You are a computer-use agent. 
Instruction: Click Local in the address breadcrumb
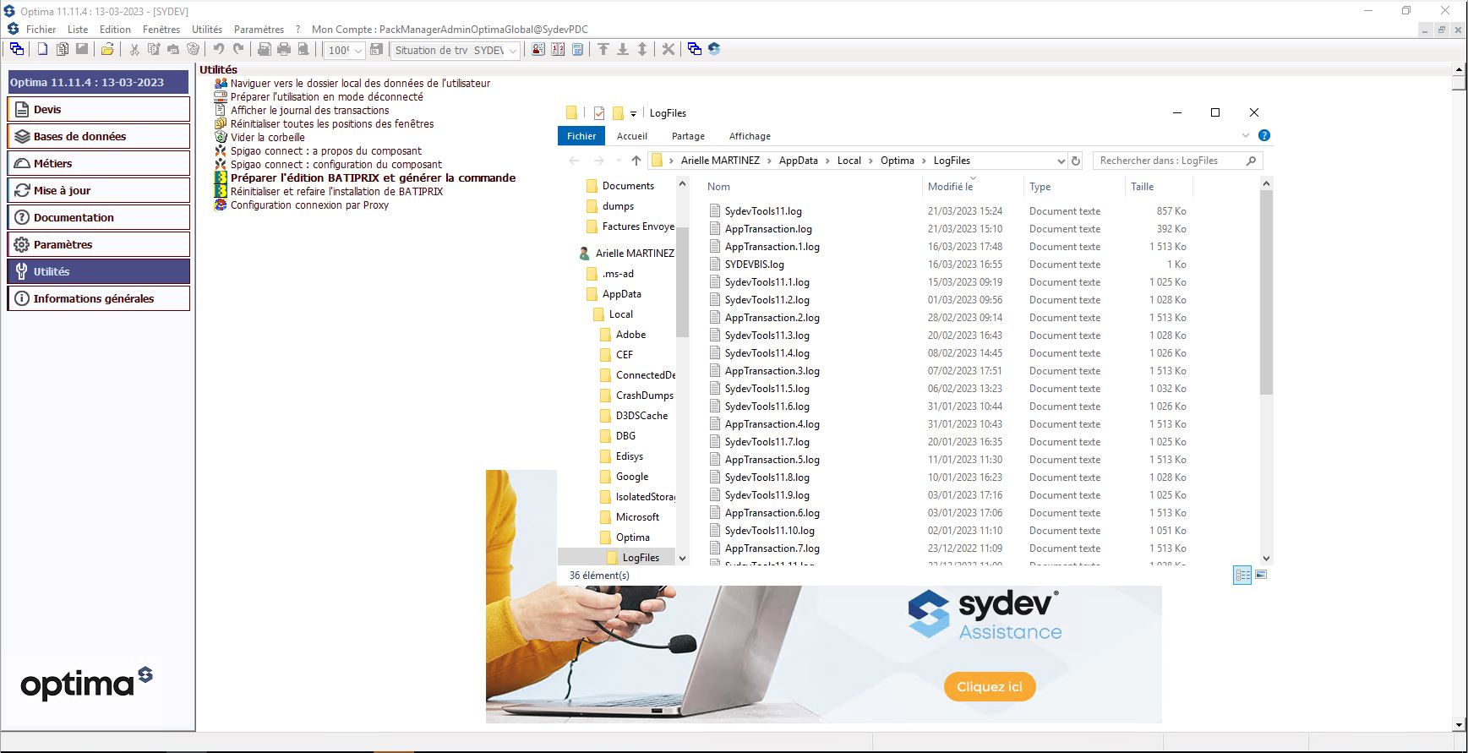click(849, 161)
